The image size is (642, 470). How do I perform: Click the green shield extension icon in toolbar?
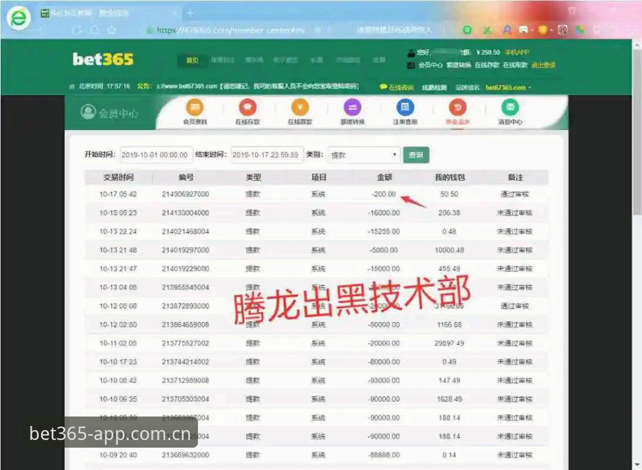point(467,30)
